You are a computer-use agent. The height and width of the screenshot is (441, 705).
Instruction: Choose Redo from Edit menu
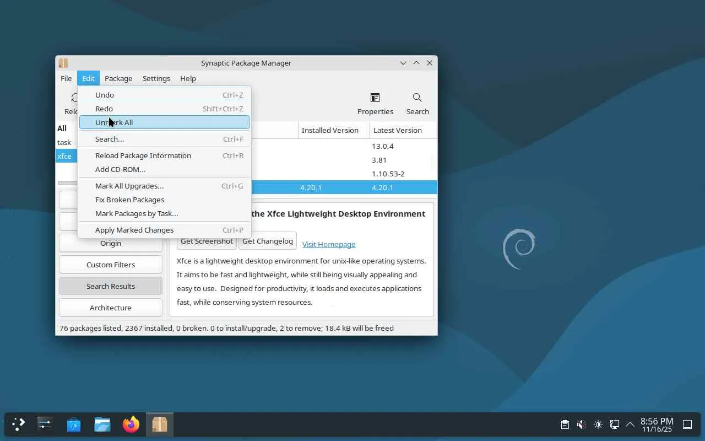pos(164,109)
